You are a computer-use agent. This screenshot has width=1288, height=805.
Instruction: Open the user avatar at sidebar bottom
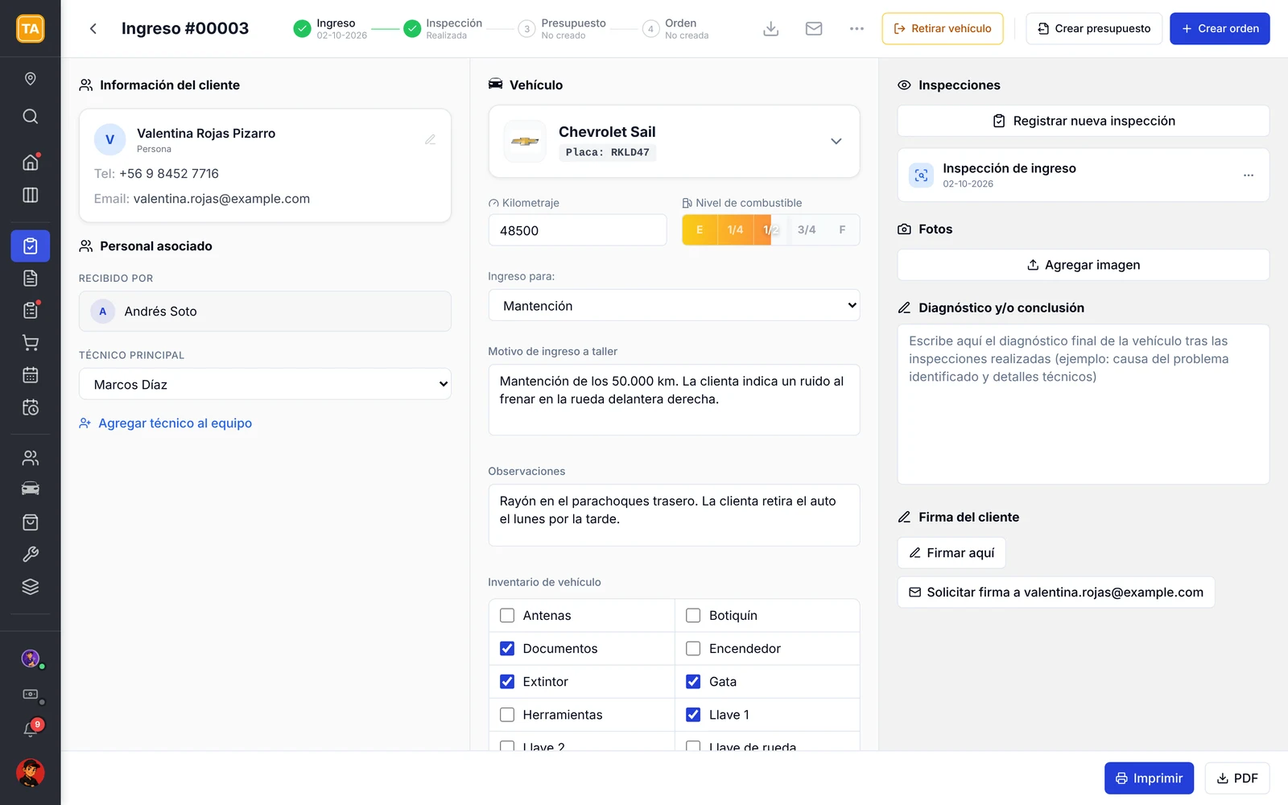coord(31,773)
